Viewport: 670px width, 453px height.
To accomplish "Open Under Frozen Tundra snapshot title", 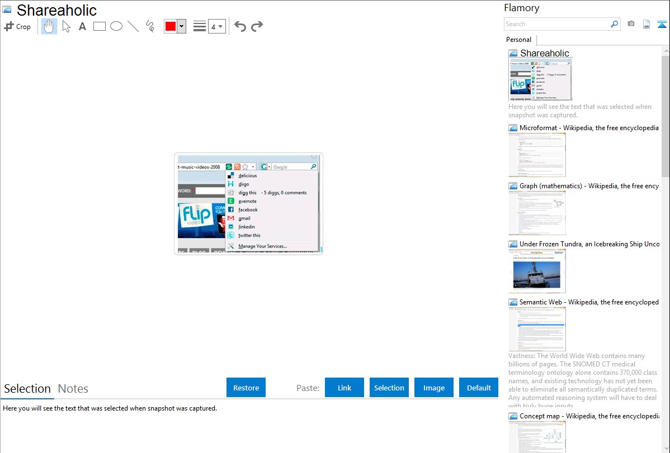I will (589, 244).
